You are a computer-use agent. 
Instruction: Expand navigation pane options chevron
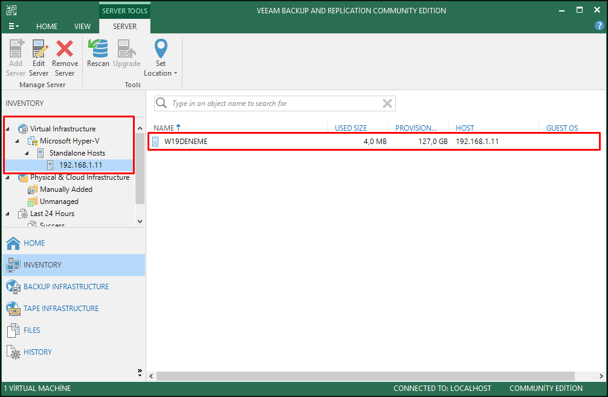(140, 373)
